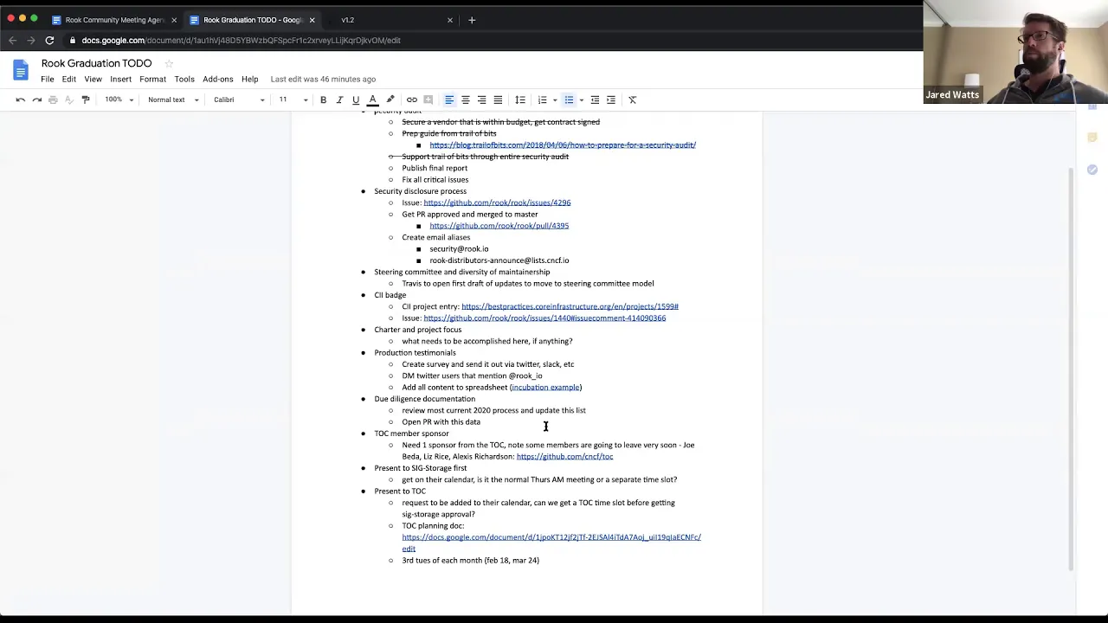
Task: Open the Help menu
Action: click(x=249, y=79)
